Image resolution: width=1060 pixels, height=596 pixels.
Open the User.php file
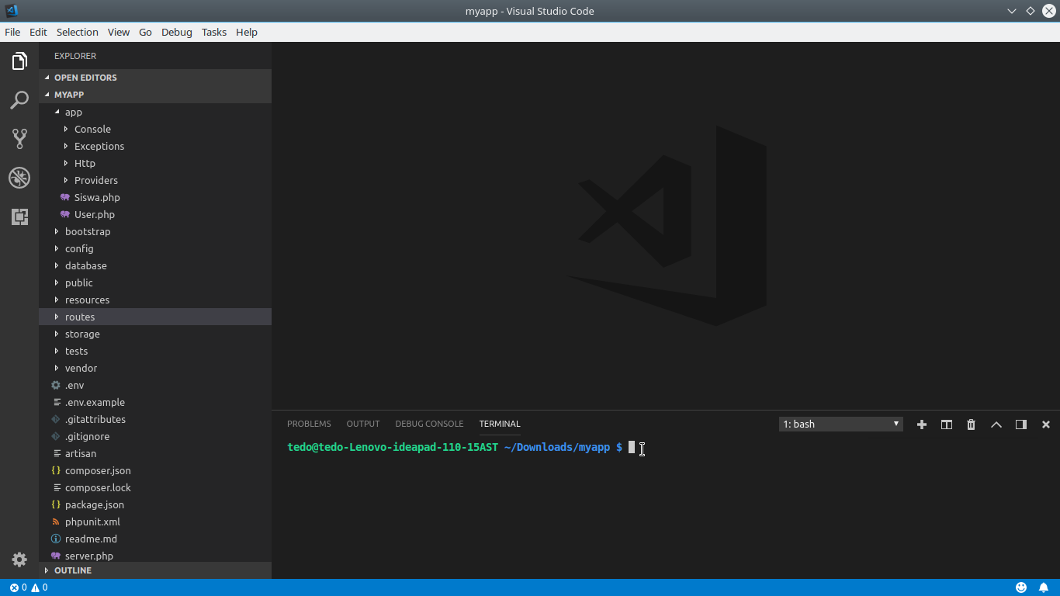point(155,214)
